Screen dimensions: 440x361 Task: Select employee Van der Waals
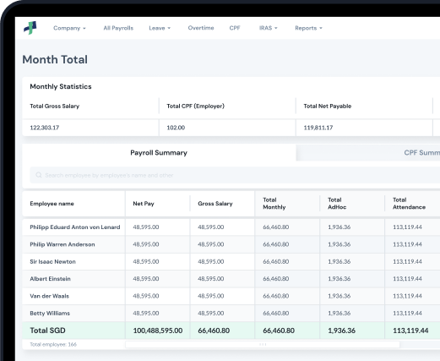point(49,296)
